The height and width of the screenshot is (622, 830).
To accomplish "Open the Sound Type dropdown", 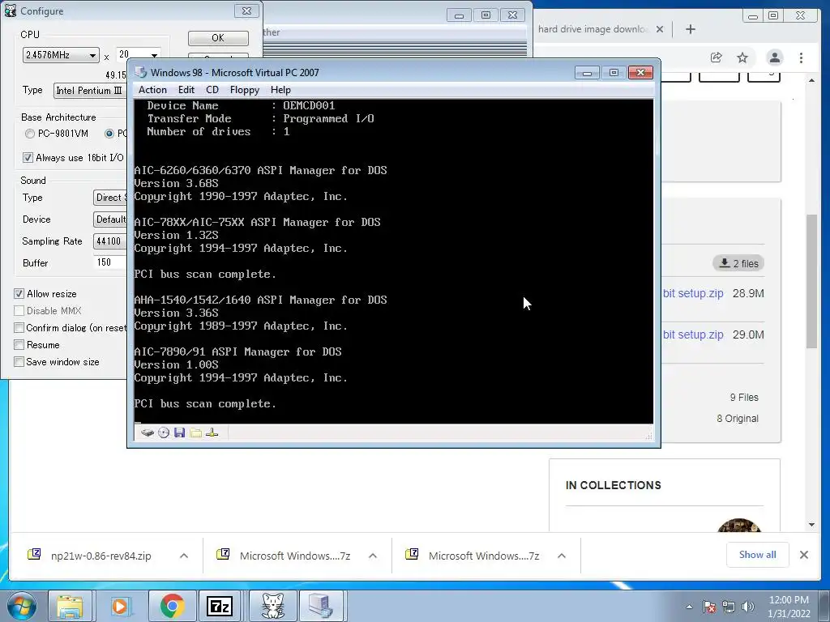I will [x=110, y=198].
